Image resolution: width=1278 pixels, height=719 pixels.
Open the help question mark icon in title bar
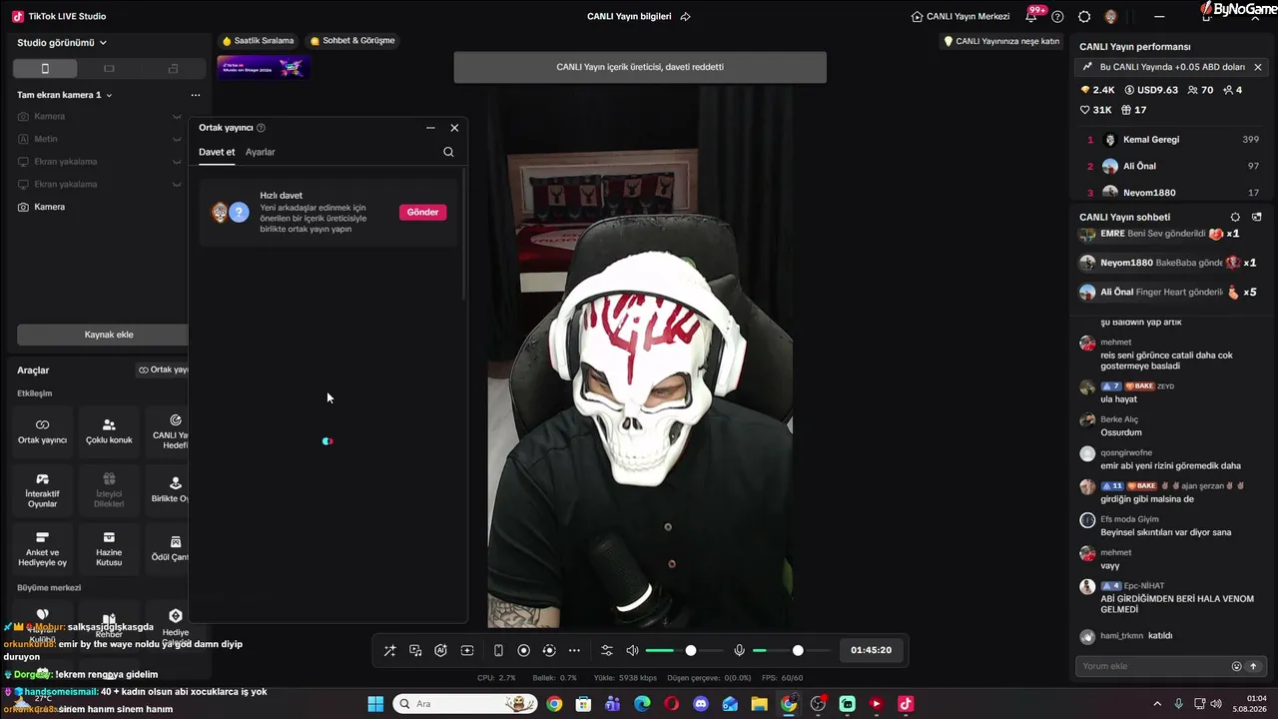coord(1057,16)
